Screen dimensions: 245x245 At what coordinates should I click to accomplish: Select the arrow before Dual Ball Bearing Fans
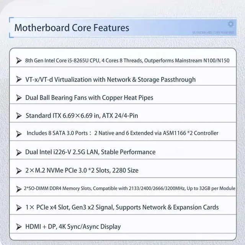18,98
